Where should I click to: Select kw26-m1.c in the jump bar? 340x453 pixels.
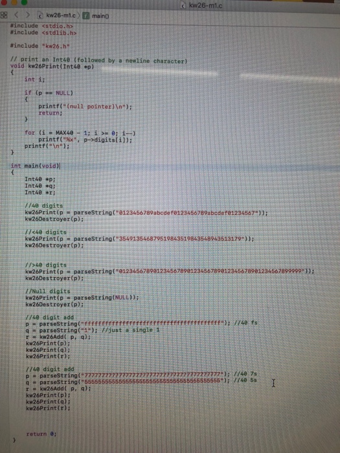[x=61, y=16]
